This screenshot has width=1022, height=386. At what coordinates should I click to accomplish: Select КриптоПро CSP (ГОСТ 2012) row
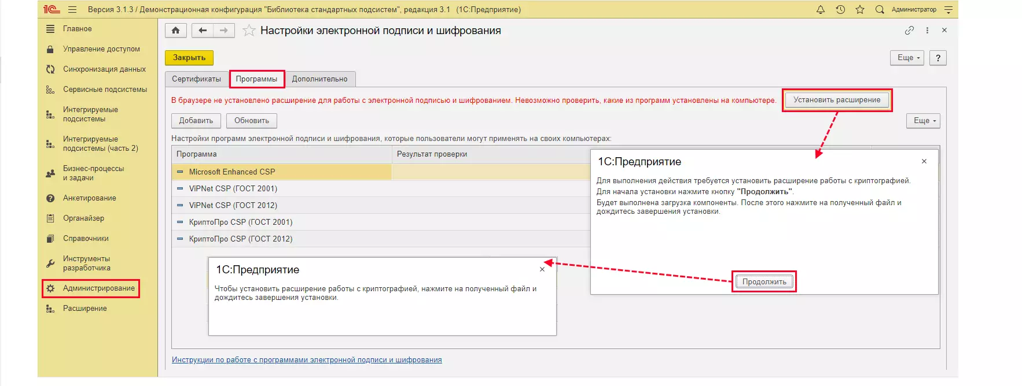[x=380, y=239]
